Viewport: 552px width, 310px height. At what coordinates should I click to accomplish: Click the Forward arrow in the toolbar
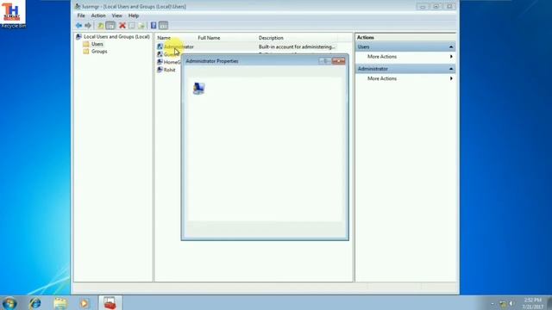tap(88, 26)
